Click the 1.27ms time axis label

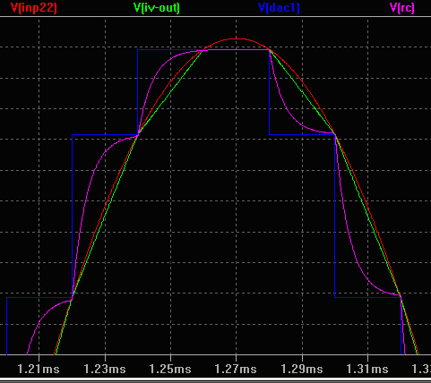point(236,370)
